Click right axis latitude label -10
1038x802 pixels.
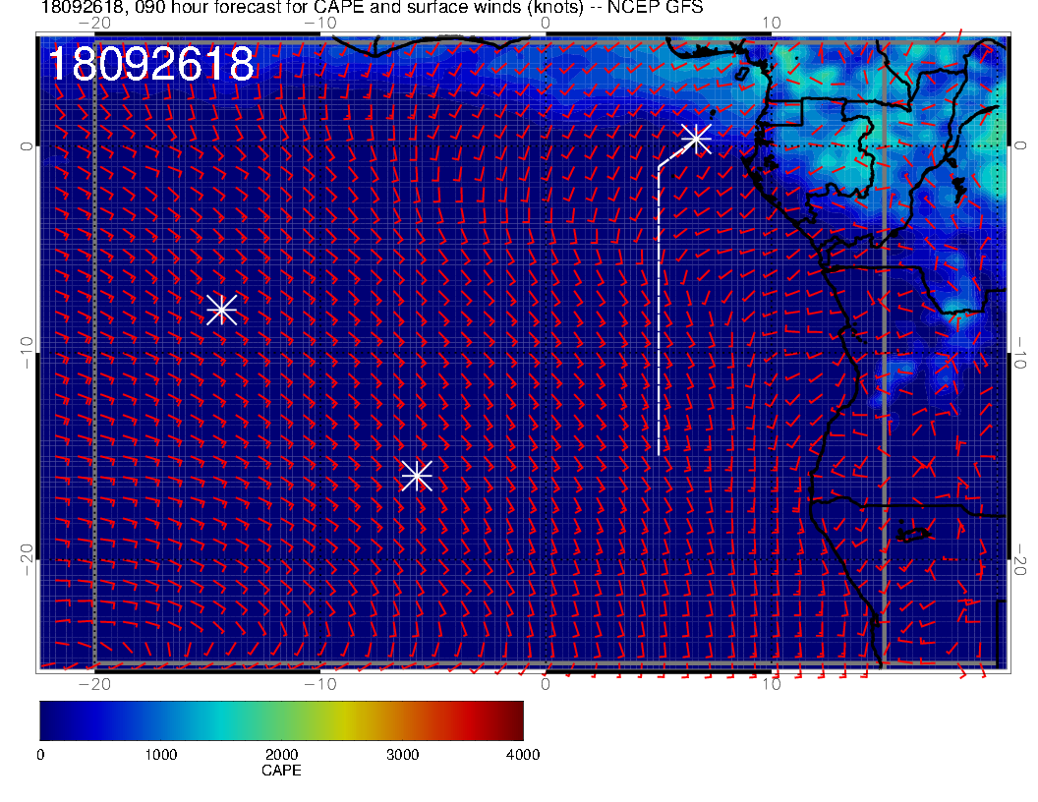[1020, 353]
